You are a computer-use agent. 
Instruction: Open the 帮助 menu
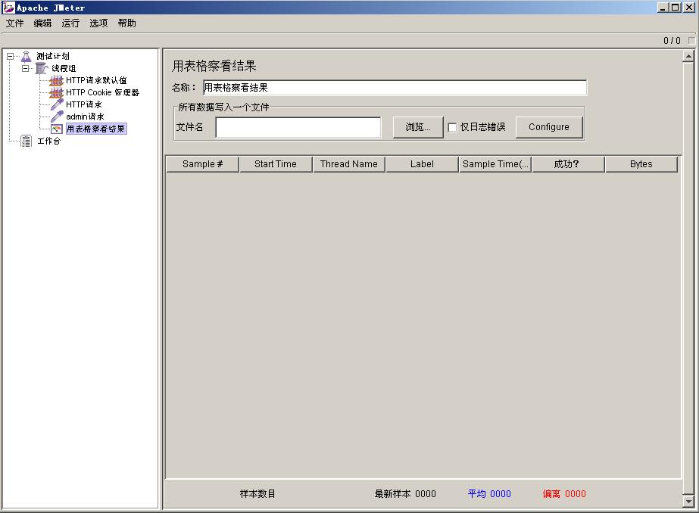(126, 23)
